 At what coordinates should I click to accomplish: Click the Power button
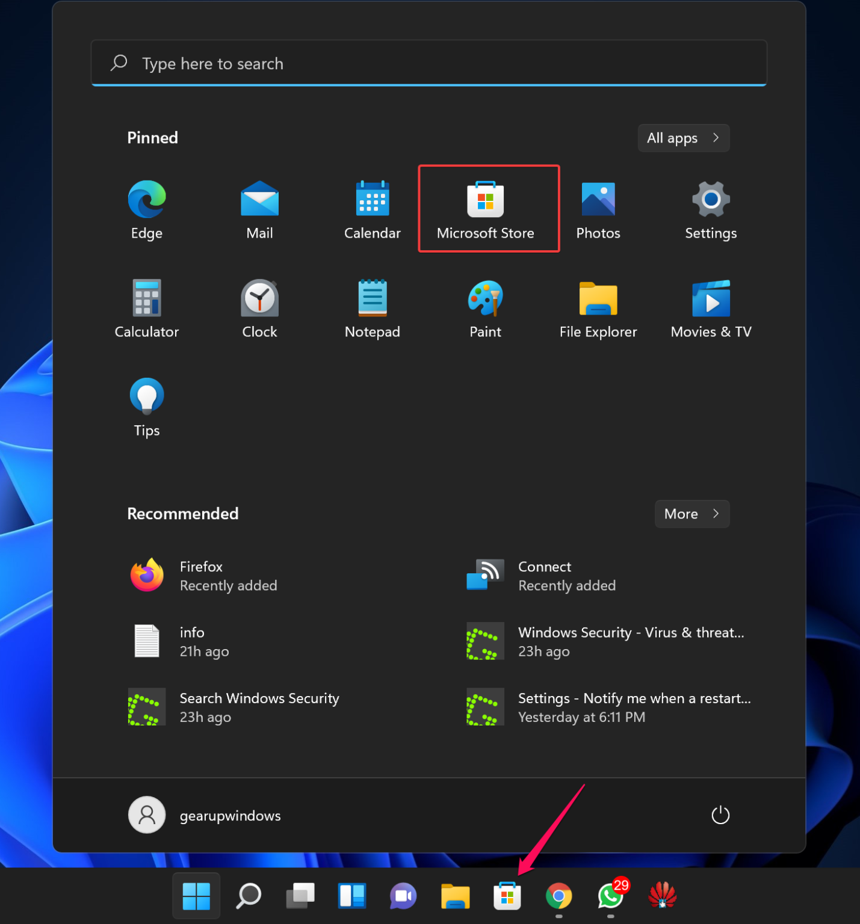pyautogui.click(x=720, y=815)
